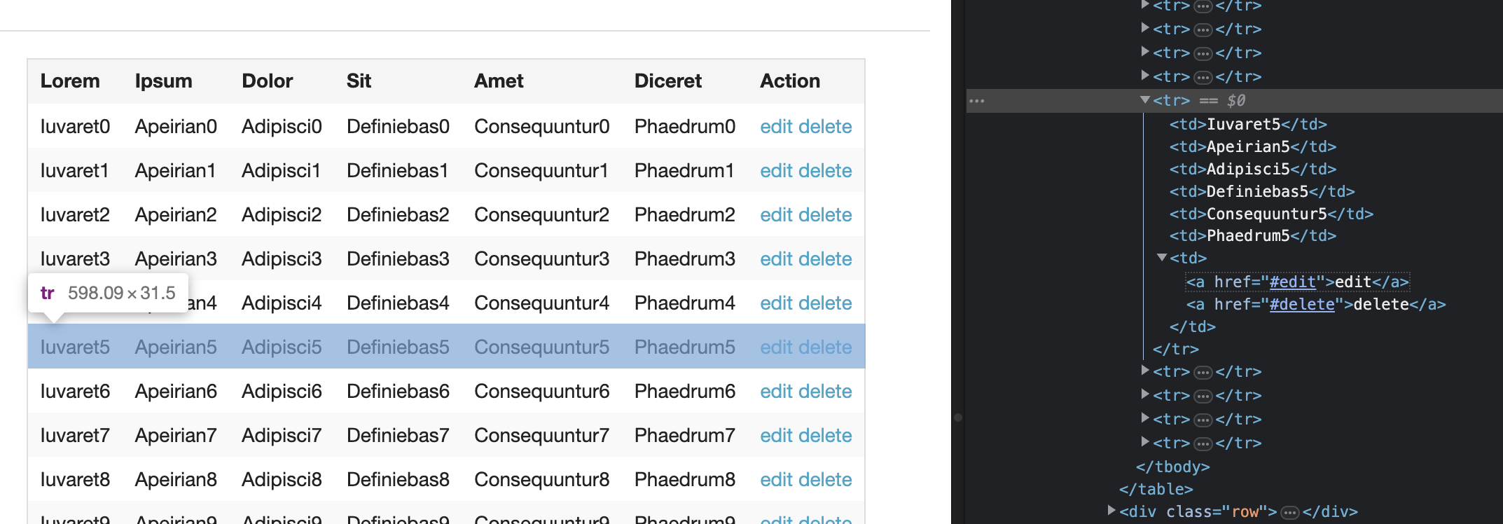Select the td Consequuntur5 node in Elements tree
Screen dimensions: 1503x524
(x=1270, y=214)
